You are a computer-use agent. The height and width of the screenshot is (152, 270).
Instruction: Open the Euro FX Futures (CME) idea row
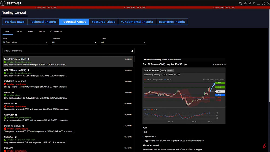tap(68, 62)
